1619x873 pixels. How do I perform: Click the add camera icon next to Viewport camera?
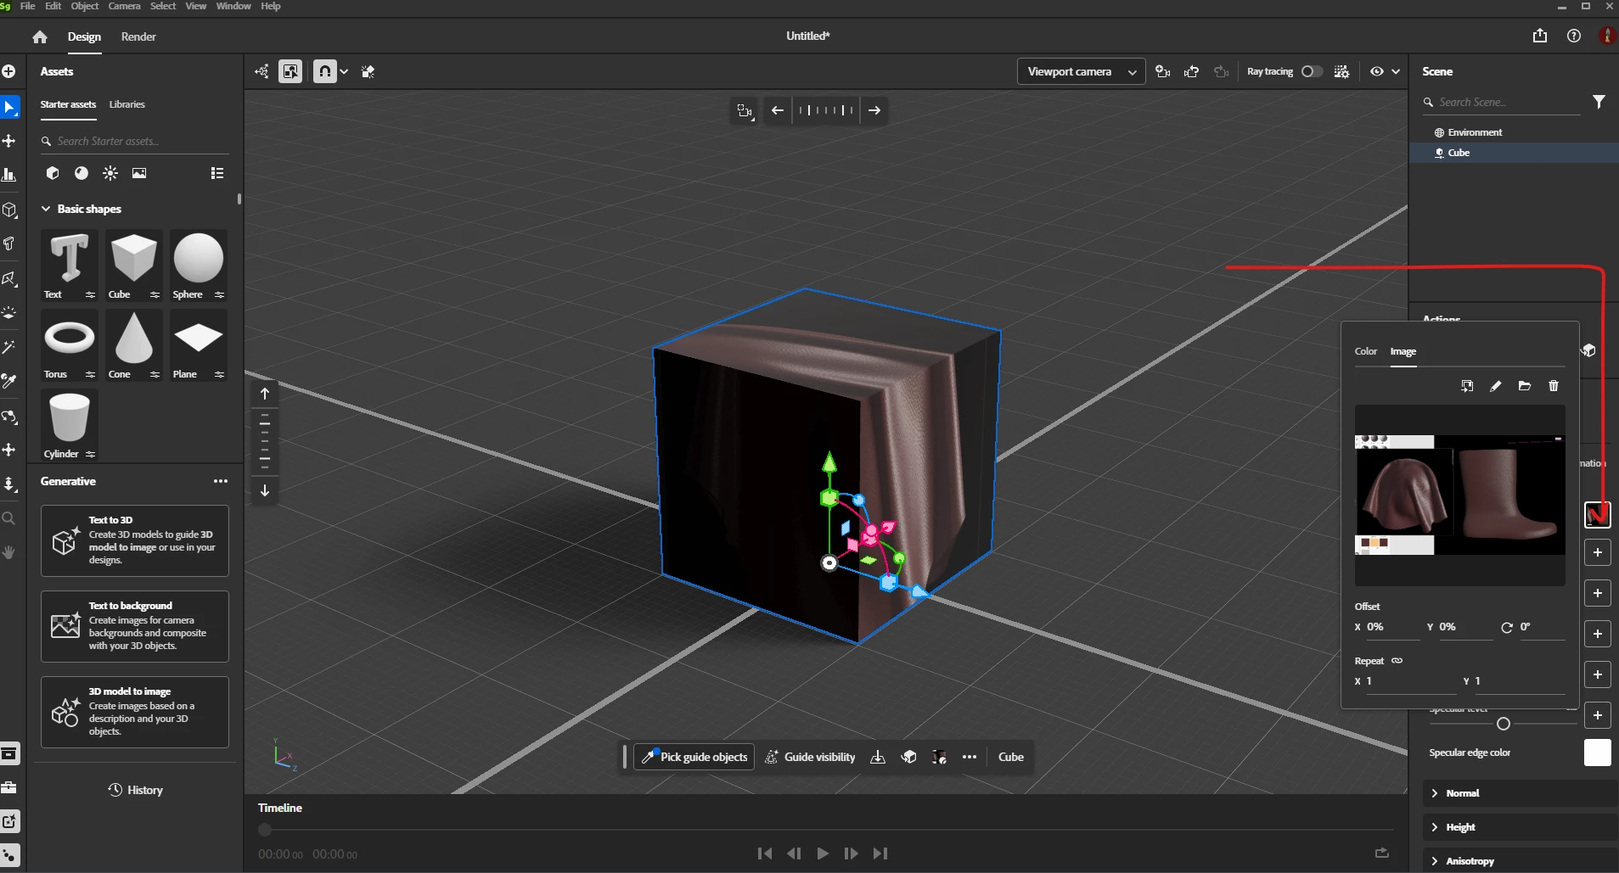[1163, 72]
